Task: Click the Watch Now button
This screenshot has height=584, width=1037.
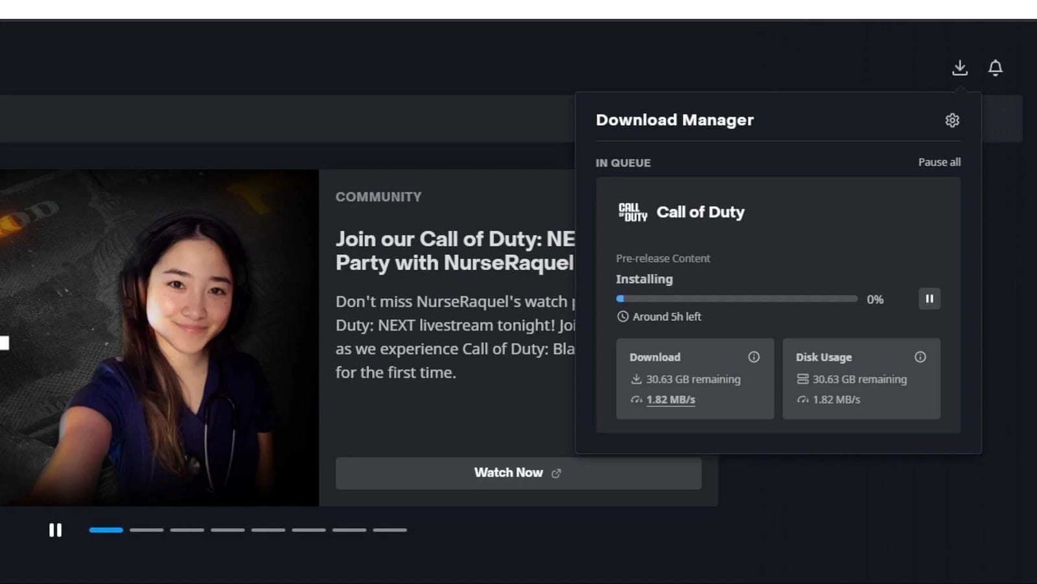Action: [x=518, y=473]
